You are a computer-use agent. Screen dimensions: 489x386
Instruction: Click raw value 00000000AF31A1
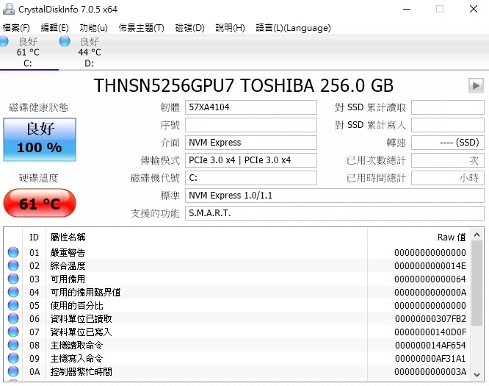click(x=430, y=359)
